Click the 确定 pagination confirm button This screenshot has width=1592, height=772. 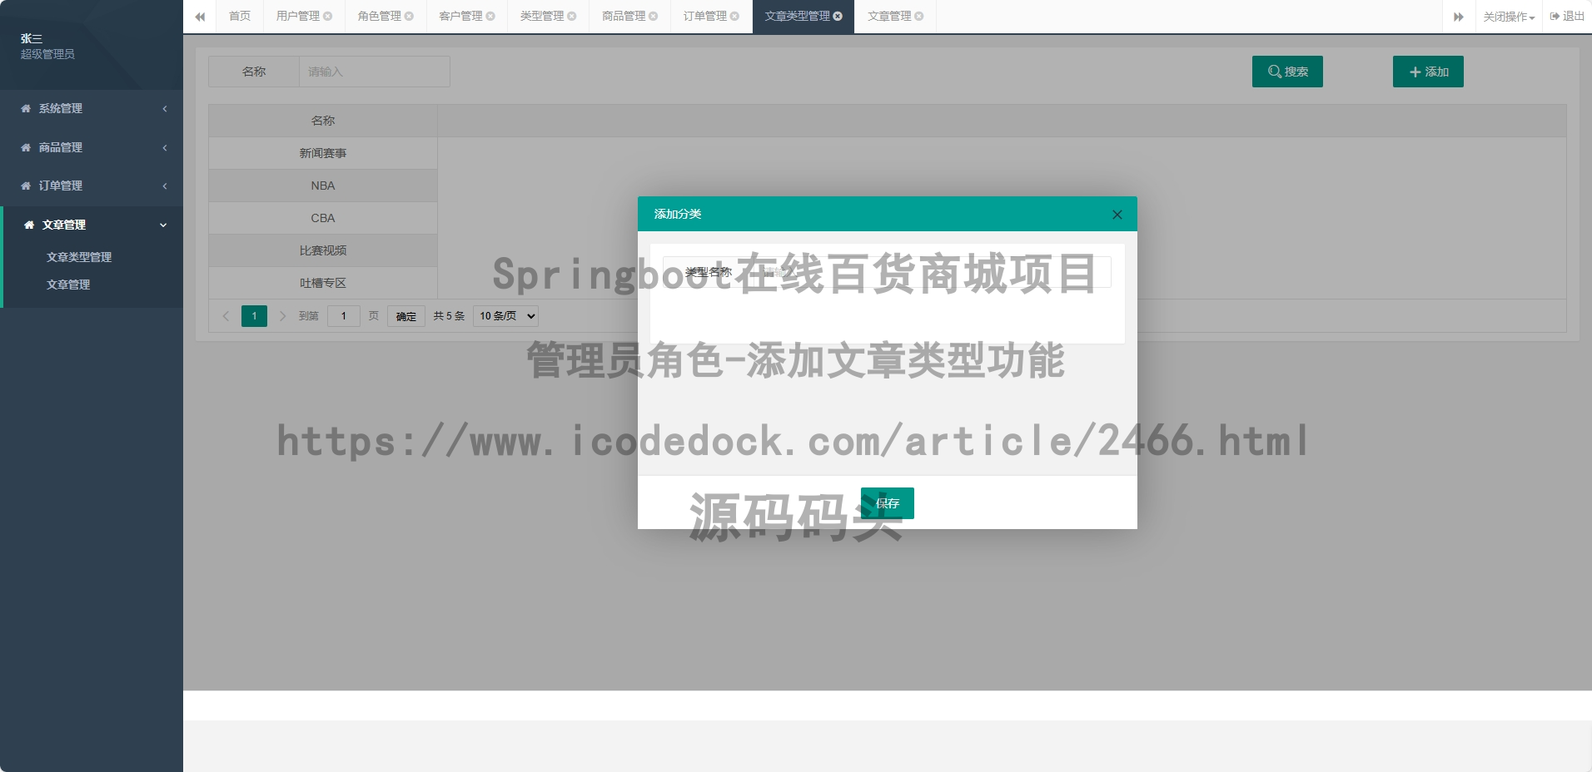coord(406,316)
